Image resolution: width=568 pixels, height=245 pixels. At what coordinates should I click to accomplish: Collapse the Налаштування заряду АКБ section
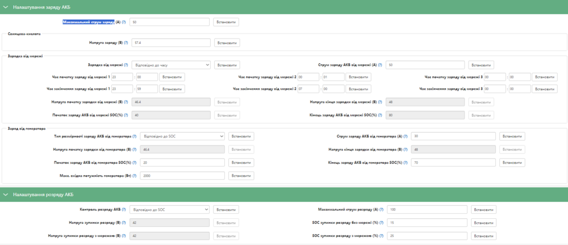[6, 7]
